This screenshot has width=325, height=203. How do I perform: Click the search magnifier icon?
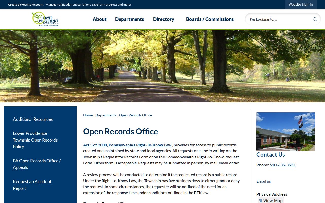tap(315, 19)
